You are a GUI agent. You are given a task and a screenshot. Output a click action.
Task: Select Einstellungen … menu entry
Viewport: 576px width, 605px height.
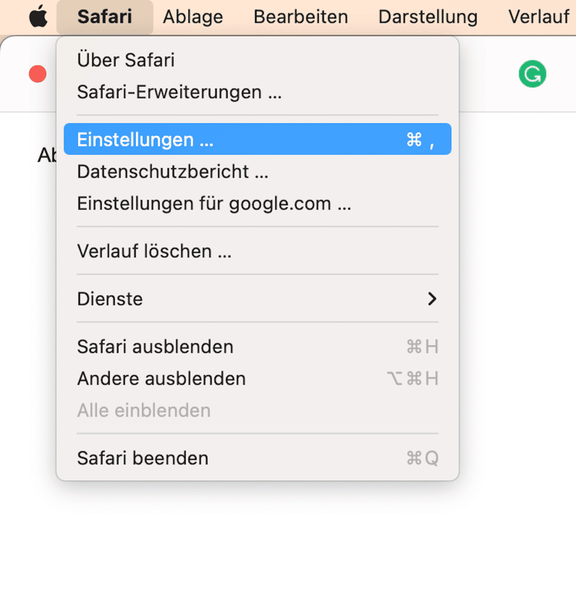[x=257, y=139]
